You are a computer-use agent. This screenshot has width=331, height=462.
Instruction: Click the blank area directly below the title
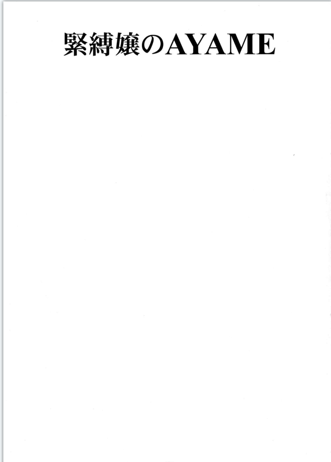click(x=169, y=88)
